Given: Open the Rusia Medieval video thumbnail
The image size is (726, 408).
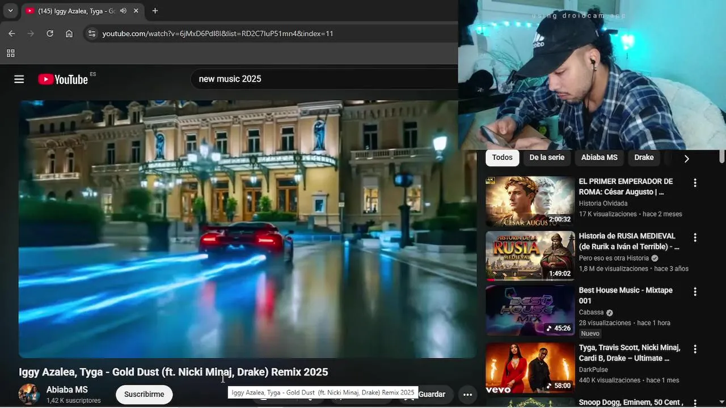Looking at the screenshot, I should [530, 256].
